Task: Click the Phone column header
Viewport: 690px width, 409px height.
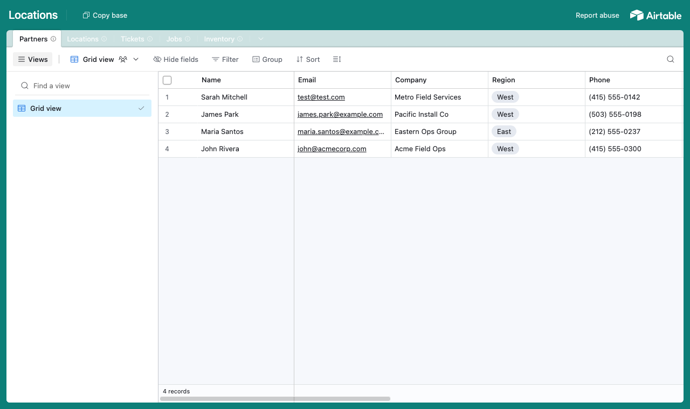Action: coord(634,80)
